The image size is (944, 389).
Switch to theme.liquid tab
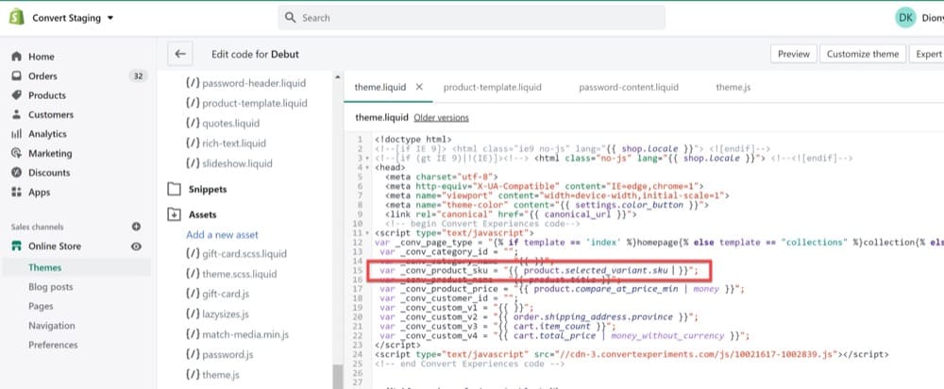(380, 87)
